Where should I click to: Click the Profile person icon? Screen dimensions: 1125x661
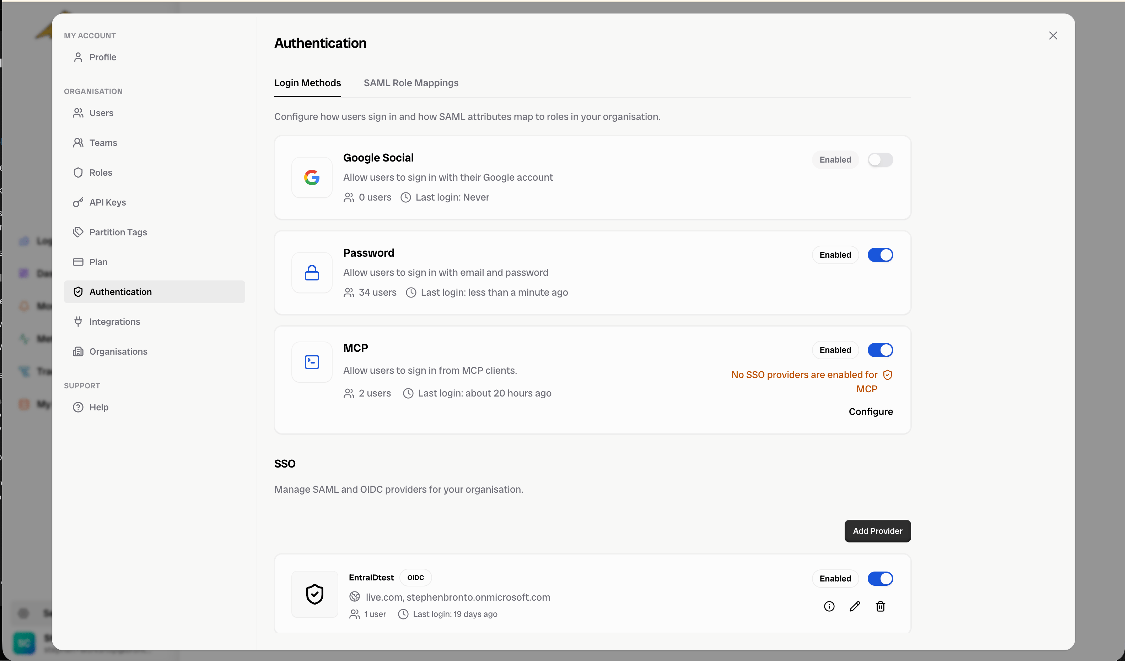click(x=78, y=57)
